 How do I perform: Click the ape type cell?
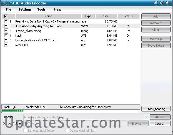[x=84, y=21]
